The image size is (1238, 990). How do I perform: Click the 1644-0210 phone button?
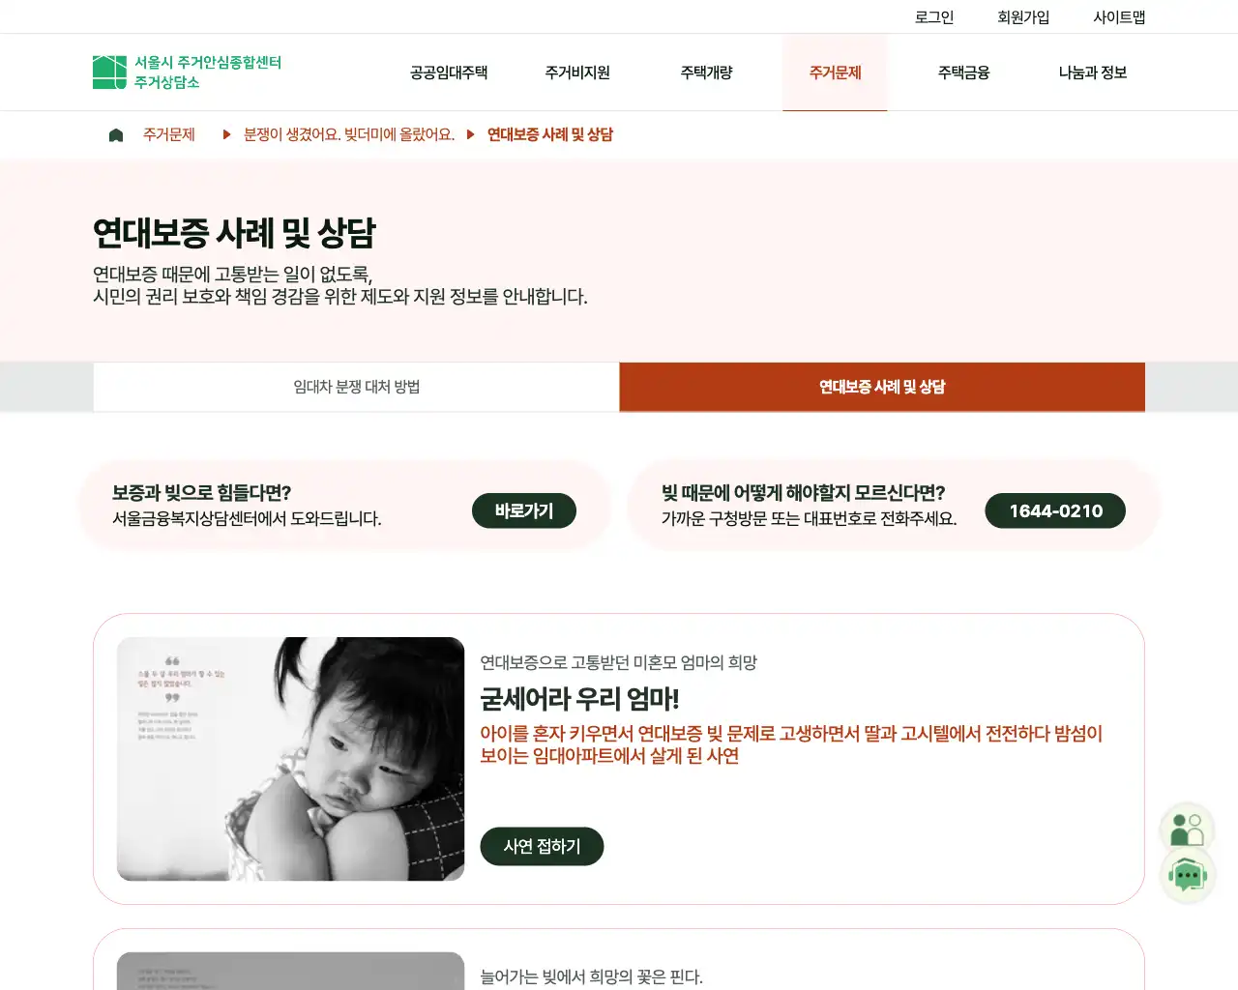(x=1055, y=510)
